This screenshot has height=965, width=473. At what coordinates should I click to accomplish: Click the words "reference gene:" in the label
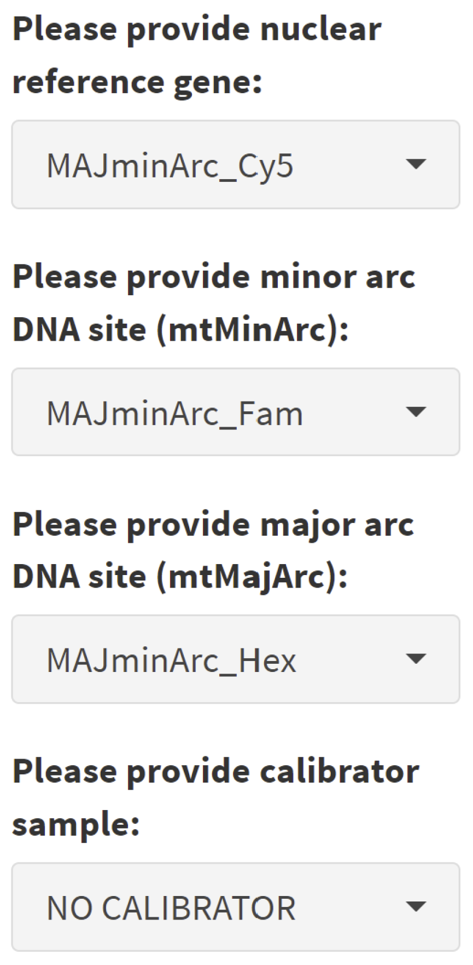coord(137,82)
